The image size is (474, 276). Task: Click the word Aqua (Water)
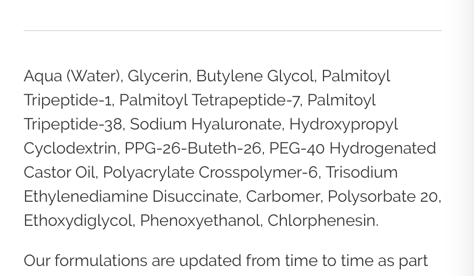coord(72,76)
